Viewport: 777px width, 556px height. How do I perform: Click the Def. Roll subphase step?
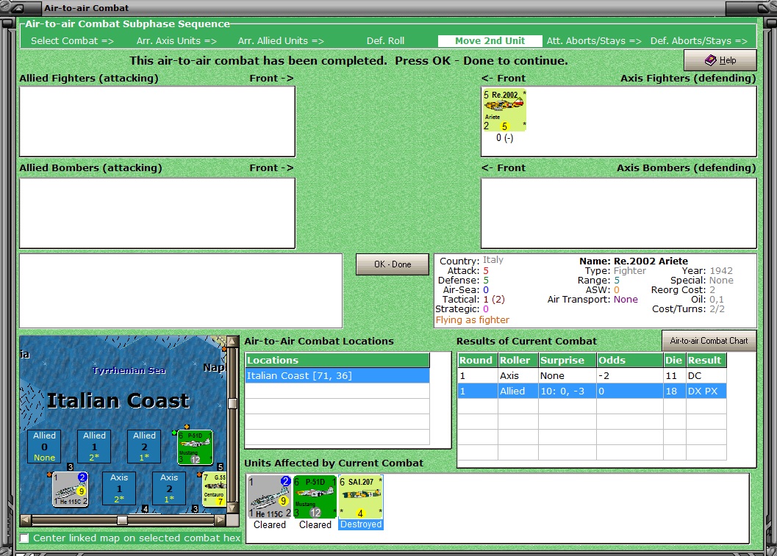pyautogui.click(x=385, y=41)
